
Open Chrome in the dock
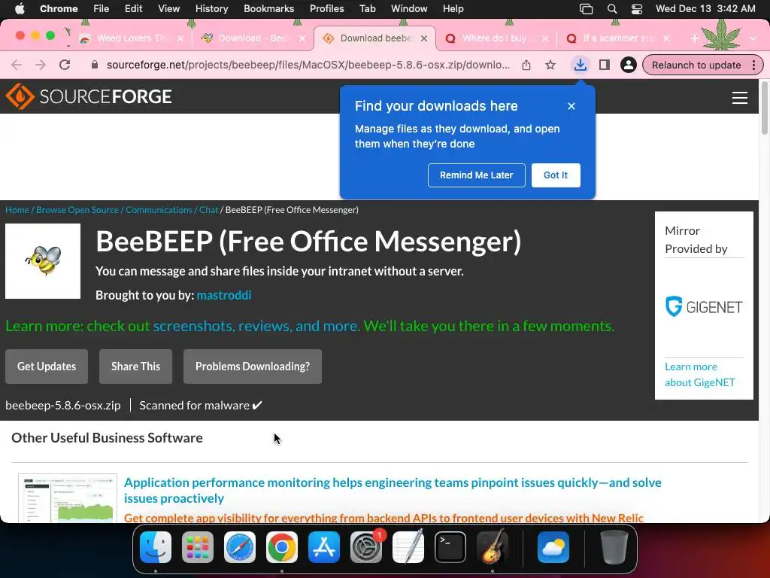[282, 547]
